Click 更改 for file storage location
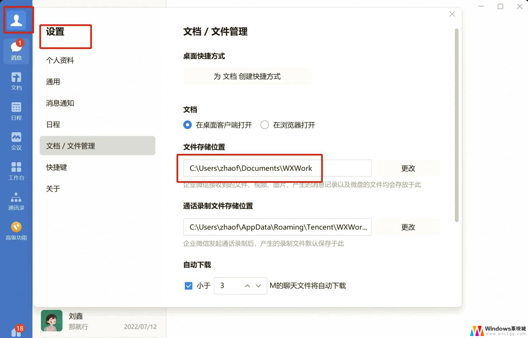 408,168
